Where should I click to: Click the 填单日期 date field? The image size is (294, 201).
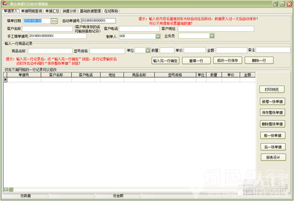(x=37, y=21)
